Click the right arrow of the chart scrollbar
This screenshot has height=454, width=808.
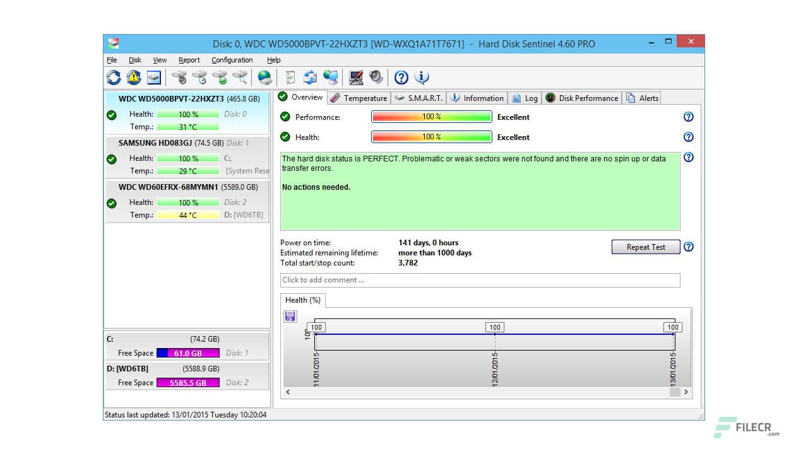686,392
